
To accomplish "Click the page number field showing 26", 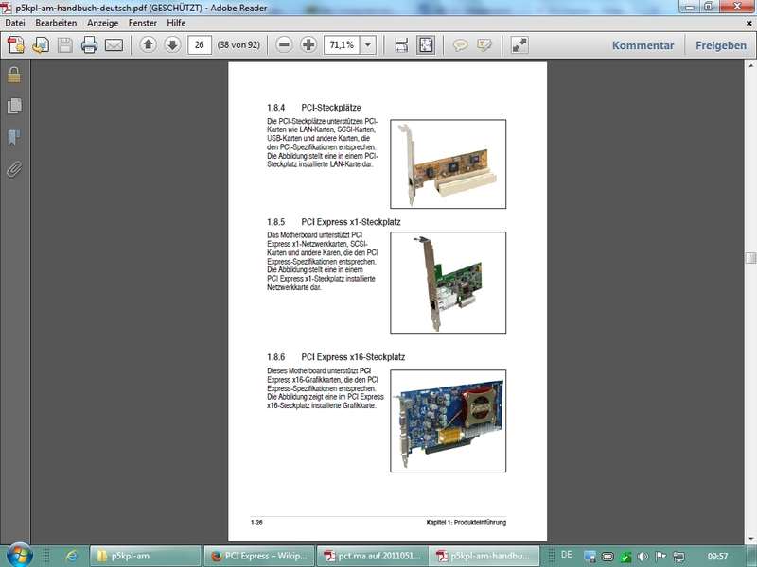I will tap(200, 44).
